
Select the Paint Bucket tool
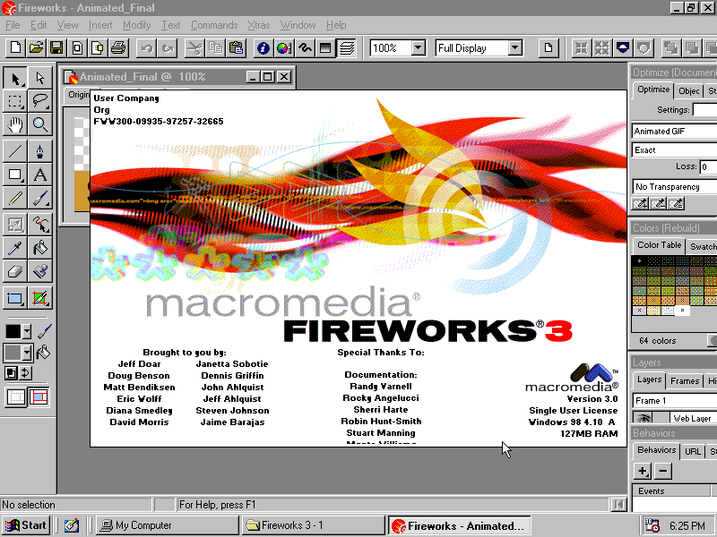coord(39,248)
